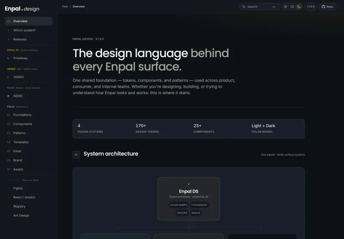Screen dimensions: 344x239
Task: Open the React / shadcn link
Action: pos(28,197)
